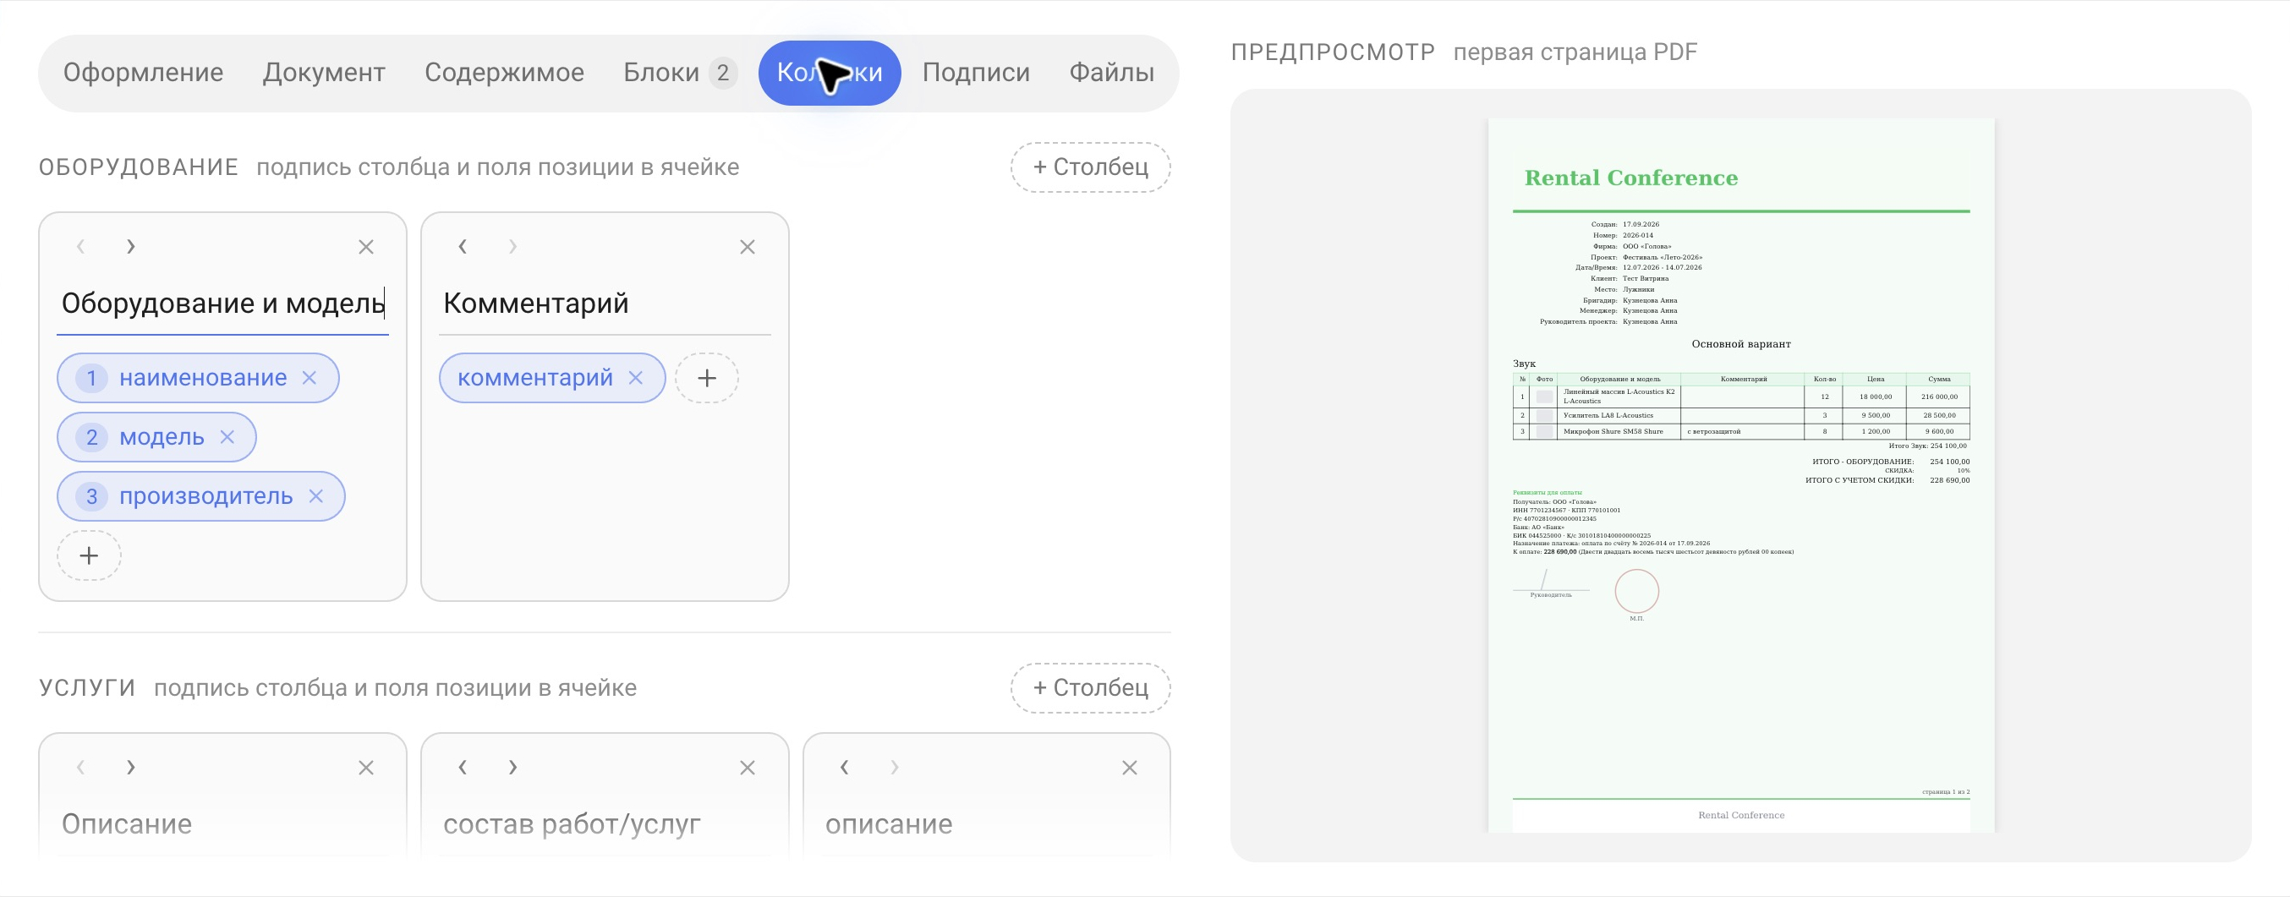Move 'Оборудование и модель' column left
The image size is (2290, 897).
tap(80, 246)
